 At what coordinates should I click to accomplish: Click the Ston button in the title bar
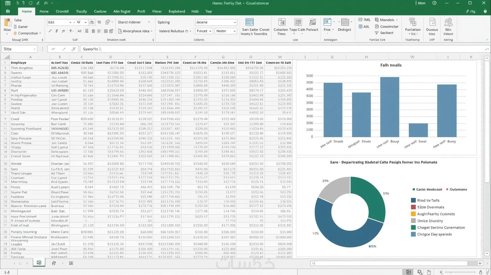421,3
